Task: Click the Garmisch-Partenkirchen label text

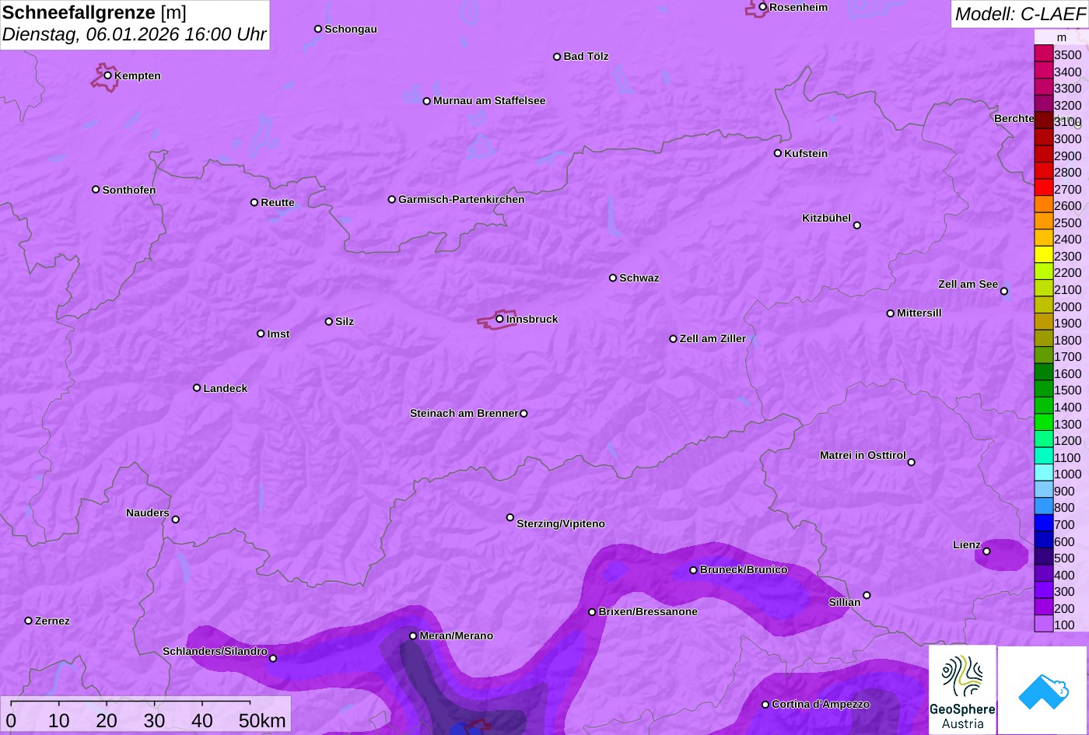Action: click(x=461, y=200)
